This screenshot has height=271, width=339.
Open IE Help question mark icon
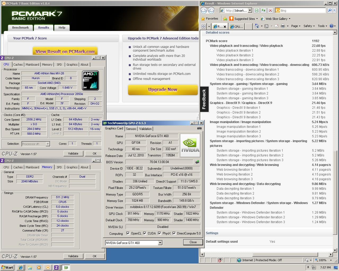pyautogui.click(x=331, y=26)
